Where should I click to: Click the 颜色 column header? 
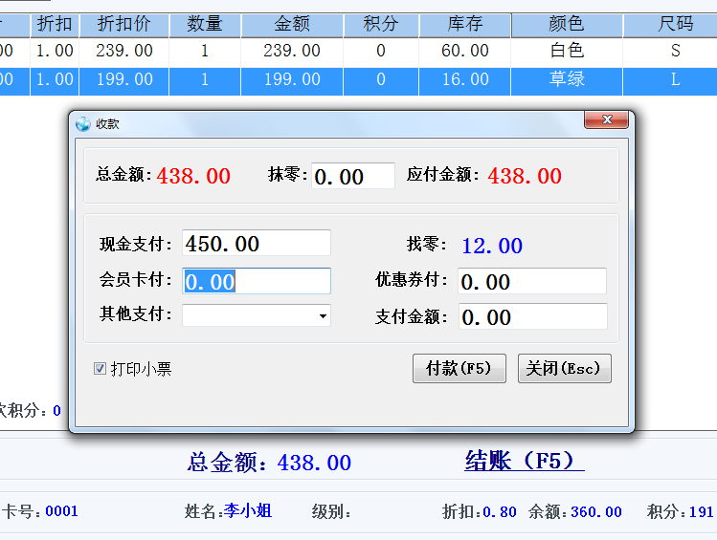pyautogui.click(x=567, y=24)
